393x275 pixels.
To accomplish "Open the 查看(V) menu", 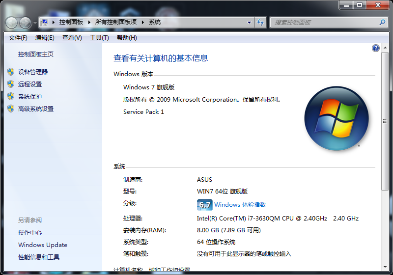I will (x=72, y=38).
